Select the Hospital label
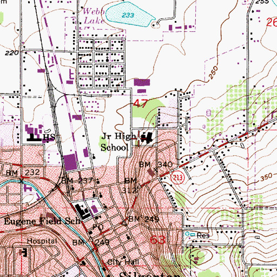 point(42,241)
